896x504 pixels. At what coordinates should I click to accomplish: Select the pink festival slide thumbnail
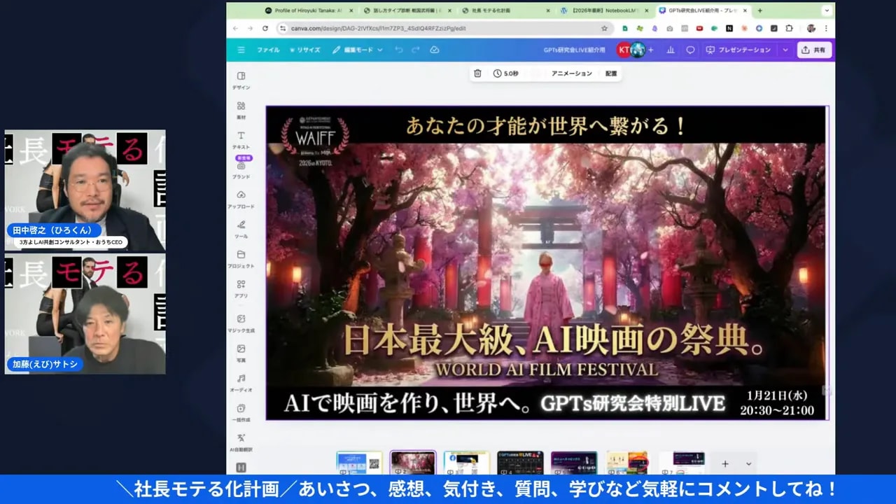[x=412, y=463]
